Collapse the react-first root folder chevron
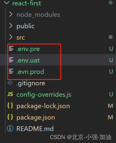 (x=7, y=3)
